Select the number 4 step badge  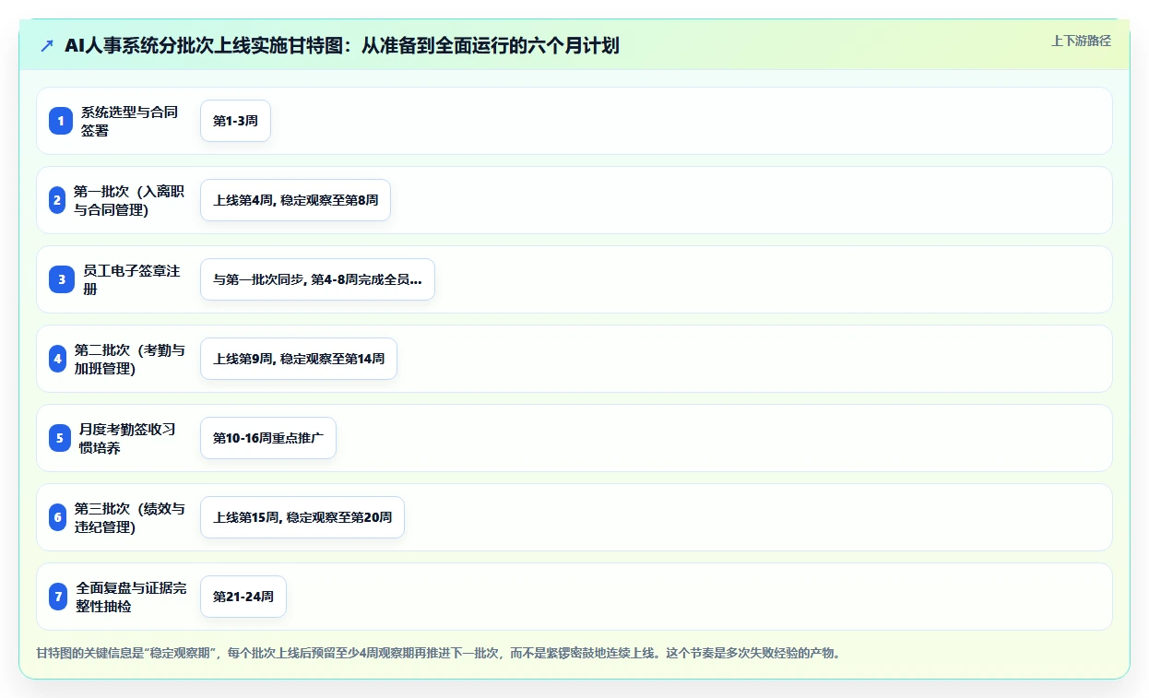tap(58, 359)
